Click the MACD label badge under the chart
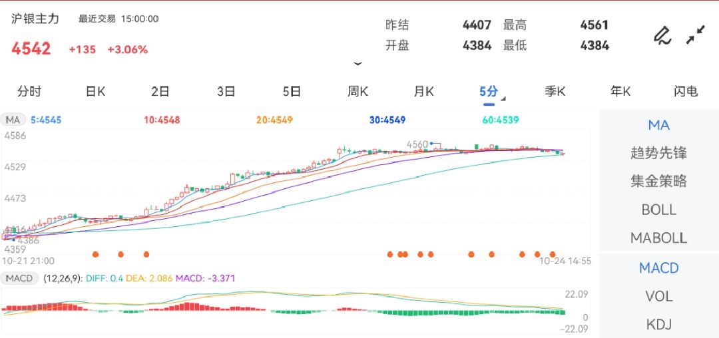The width and height of the screenshot is (719, 338). tap(20, 278)
